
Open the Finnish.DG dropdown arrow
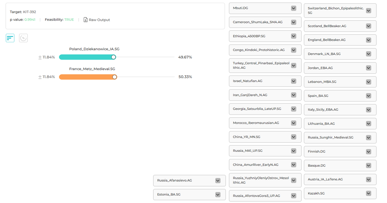[368, 151]
